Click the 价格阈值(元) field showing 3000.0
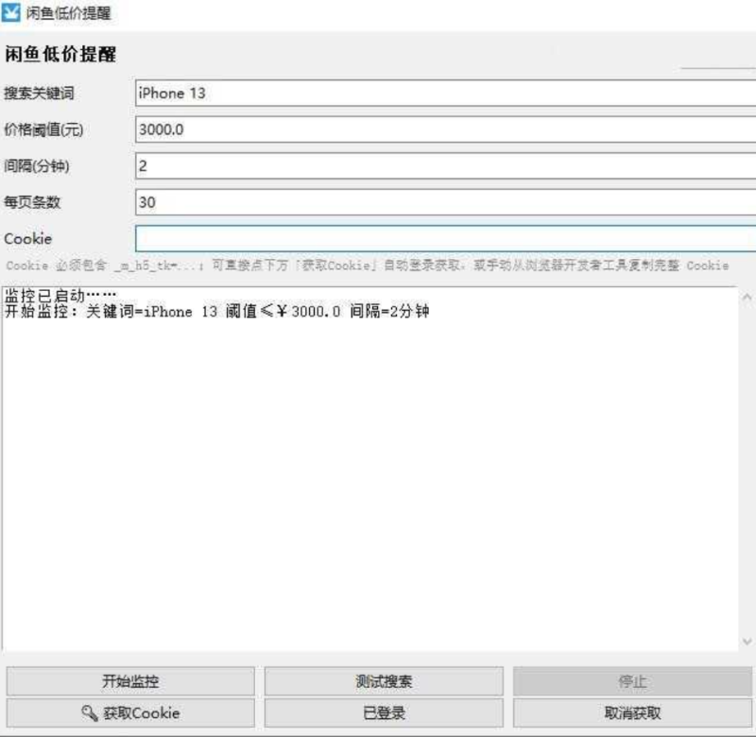The width and height of the screenshot is (756, 737). tap(445, 129)
